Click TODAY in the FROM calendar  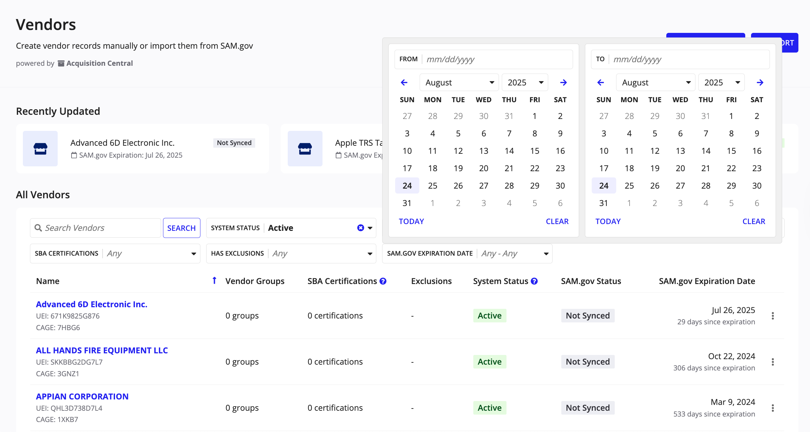click(x=411, y=221)
